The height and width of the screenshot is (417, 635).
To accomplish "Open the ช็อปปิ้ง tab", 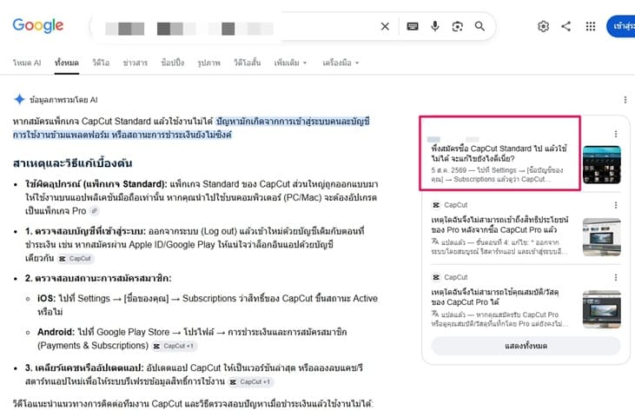I will (173, 63).
